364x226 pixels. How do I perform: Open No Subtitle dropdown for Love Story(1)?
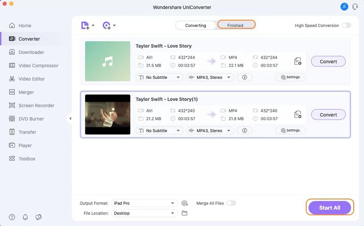pyautogui.click(x=159, y=130)
